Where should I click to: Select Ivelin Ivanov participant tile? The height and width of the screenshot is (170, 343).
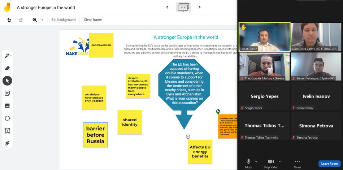pyautogui.click(x=316, y=96)
